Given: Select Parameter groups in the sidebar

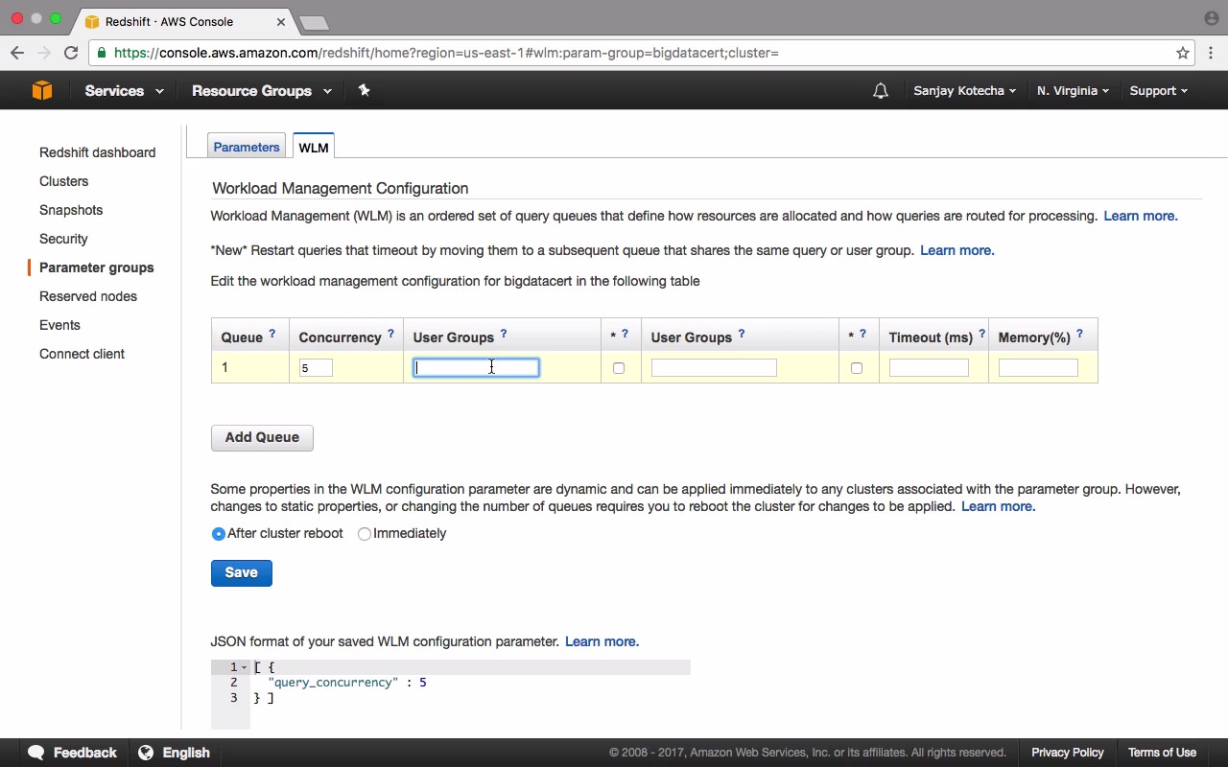Looking at the screenshot, I should coord(97,267).
